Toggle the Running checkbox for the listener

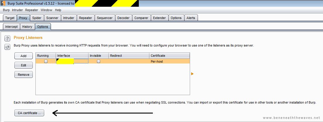pos(46,61)
